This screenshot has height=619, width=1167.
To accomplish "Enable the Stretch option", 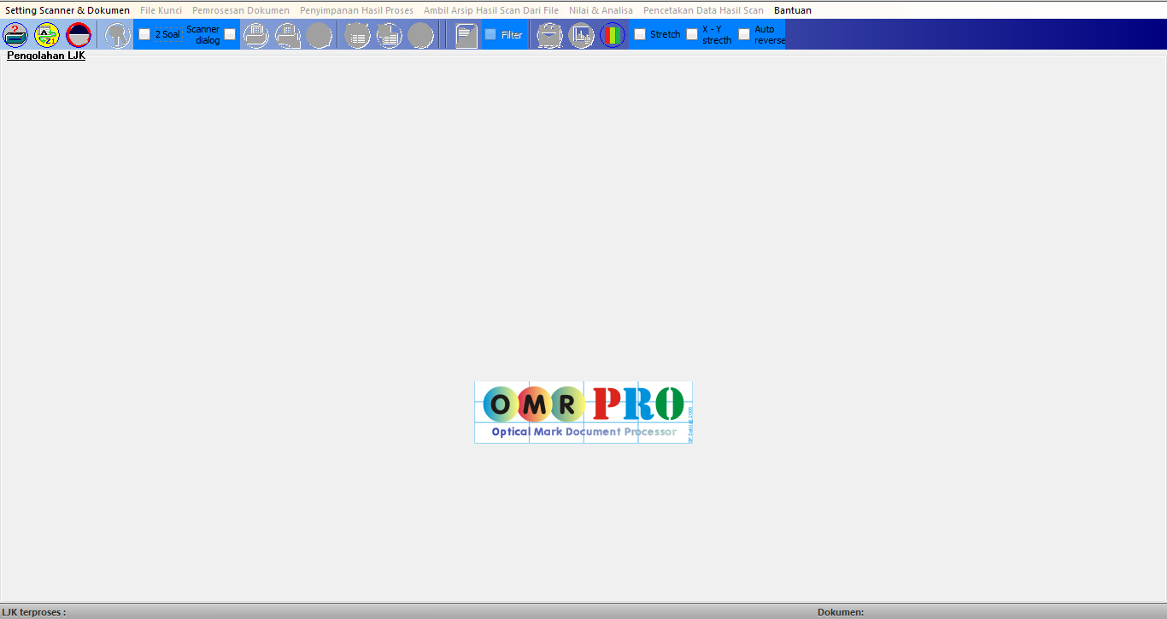I will [x=640, y=34].
